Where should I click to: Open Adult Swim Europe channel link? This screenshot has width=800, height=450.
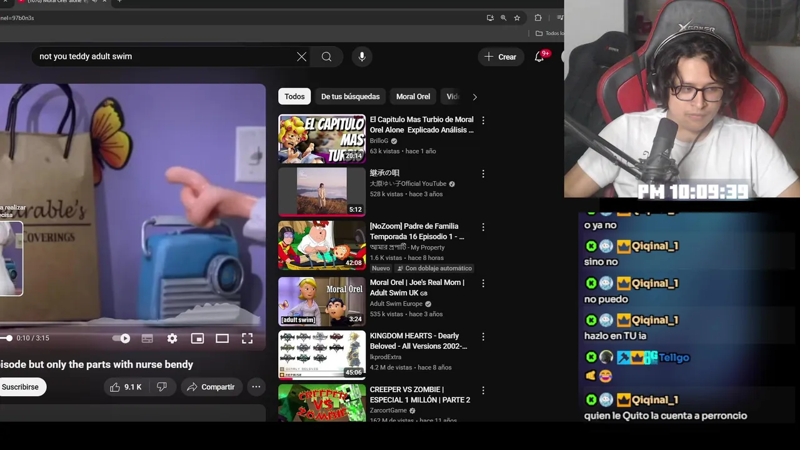click(396, 304)
